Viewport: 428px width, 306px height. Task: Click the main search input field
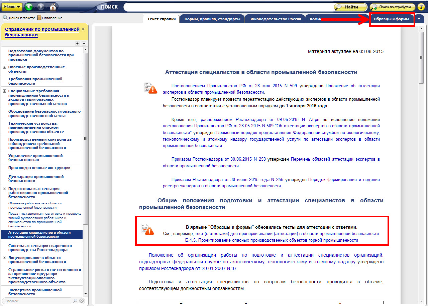[229, 7]
